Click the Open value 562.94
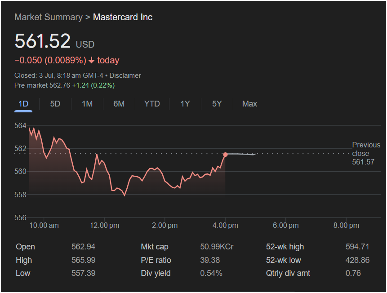The height and width of the screenshot is (293, 387). click(x=84, y=247)
